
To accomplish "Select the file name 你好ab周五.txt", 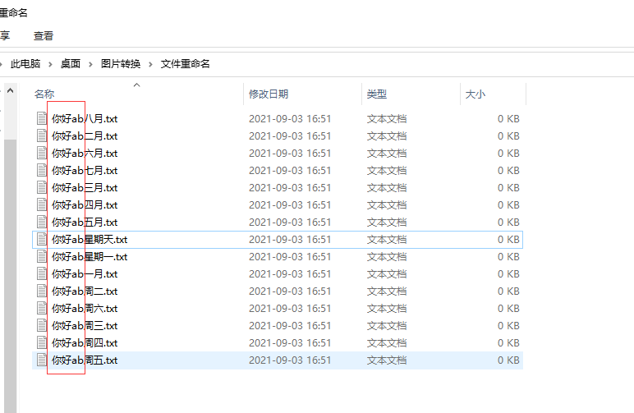I will point(85,360).
